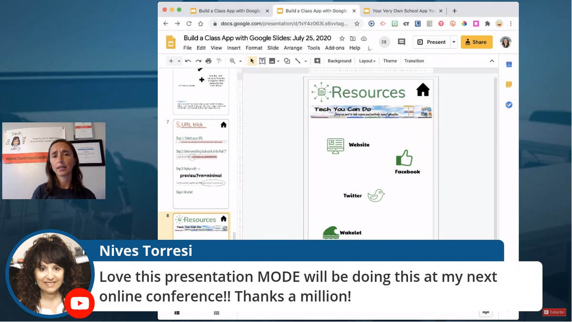Open the new slide layout dropdown arrow

tap(179, 61)
